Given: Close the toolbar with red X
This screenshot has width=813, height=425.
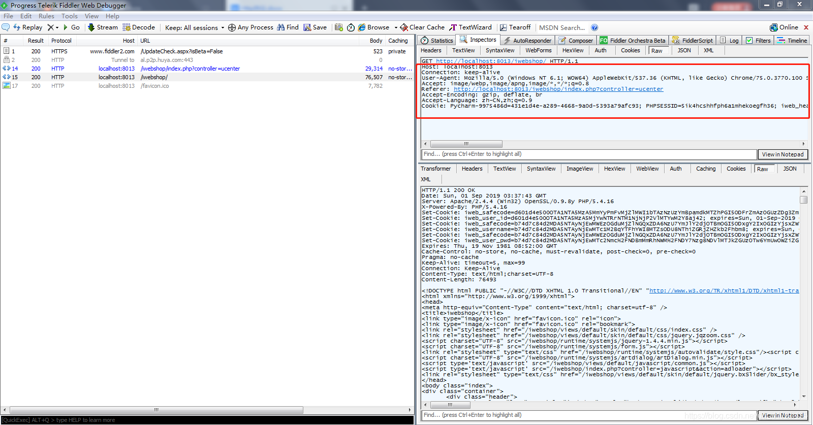Looking at the screenshot, I should 806,27.
